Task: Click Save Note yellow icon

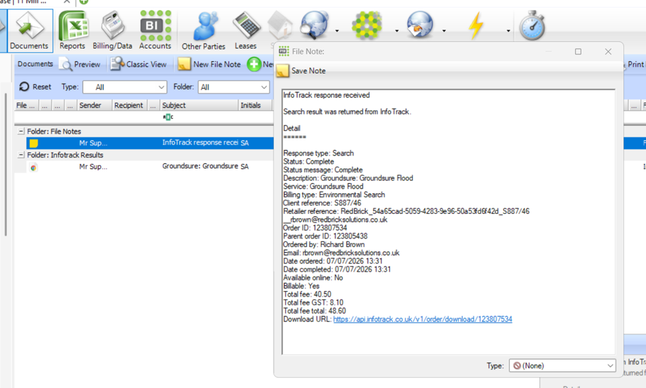Action: click(282, 71)
